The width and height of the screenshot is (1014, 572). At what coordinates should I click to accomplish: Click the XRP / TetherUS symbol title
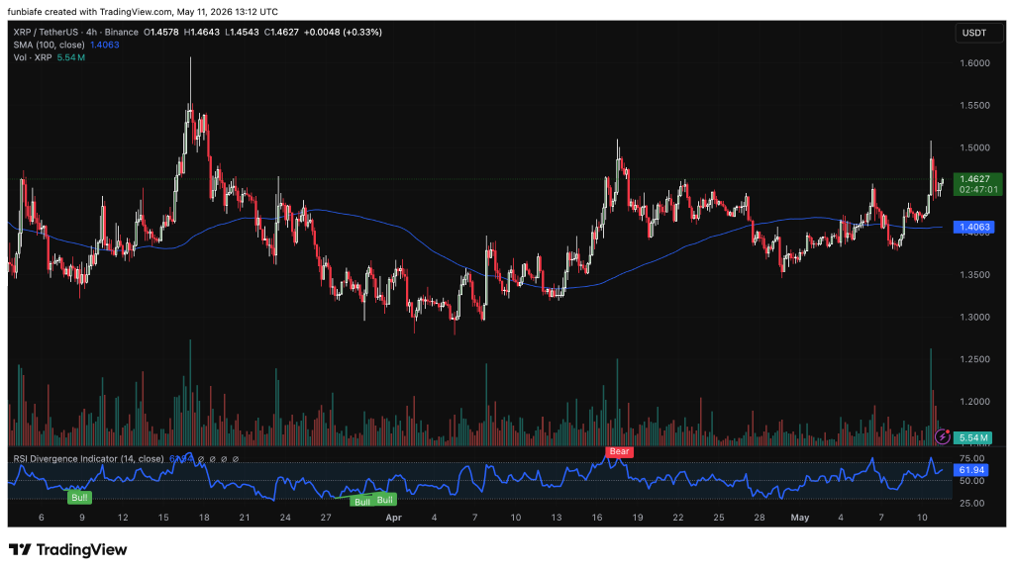75,32
